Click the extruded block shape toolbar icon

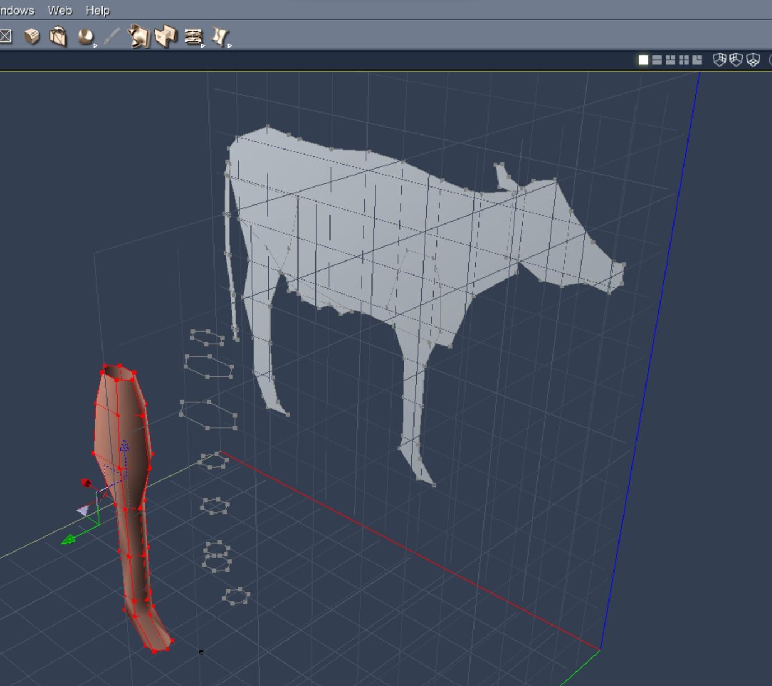click(x=165, y=36)
